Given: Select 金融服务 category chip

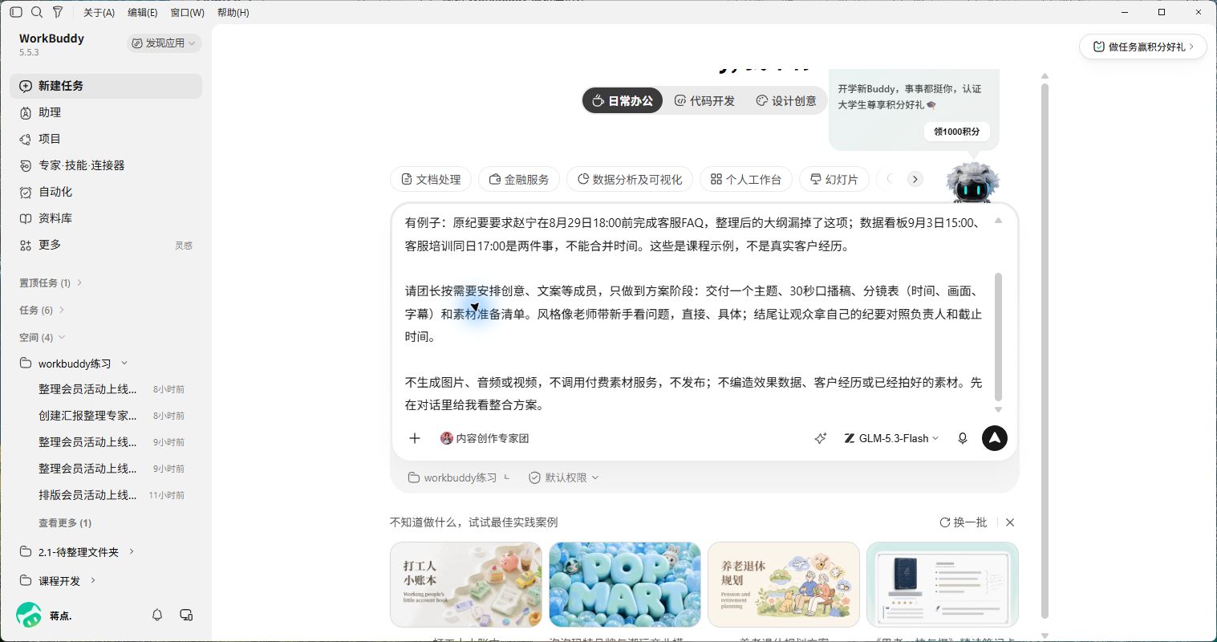Looking at the screenshot, I should click(519, 180).
